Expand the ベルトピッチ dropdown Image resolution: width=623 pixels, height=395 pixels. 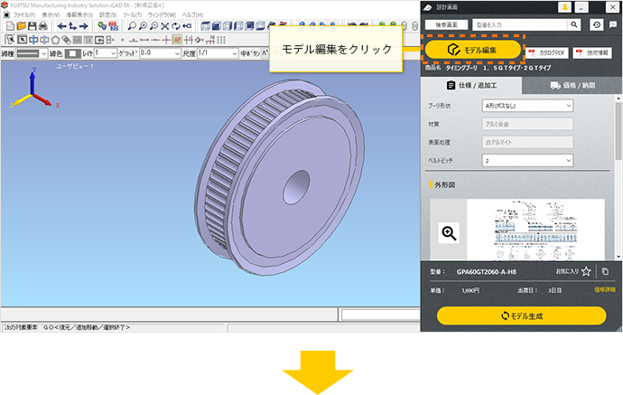528,160
